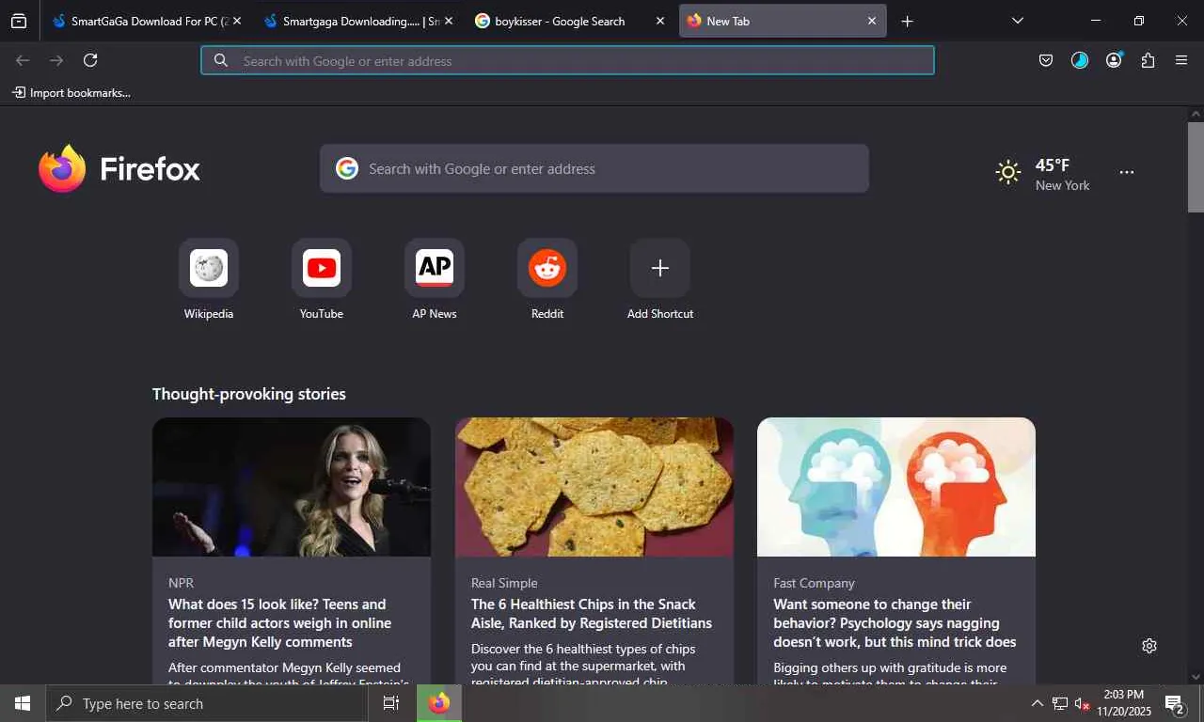
Task: Open the circular multicolor extension icon in the toolbar
Action: (1080, 60)
